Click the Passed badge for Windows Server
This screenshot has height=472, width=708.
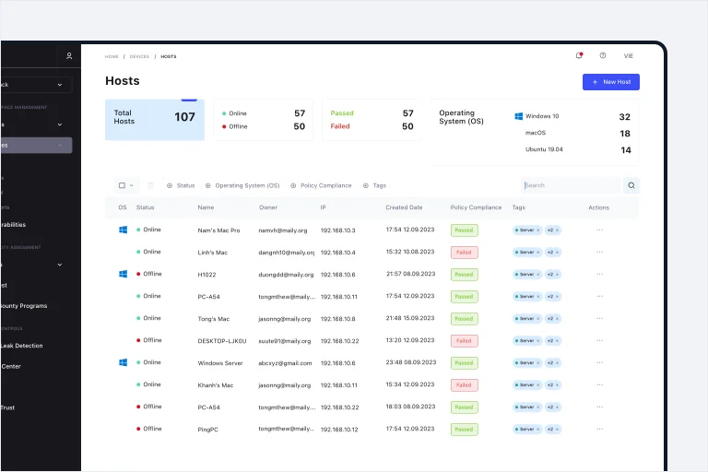point(465,363)
